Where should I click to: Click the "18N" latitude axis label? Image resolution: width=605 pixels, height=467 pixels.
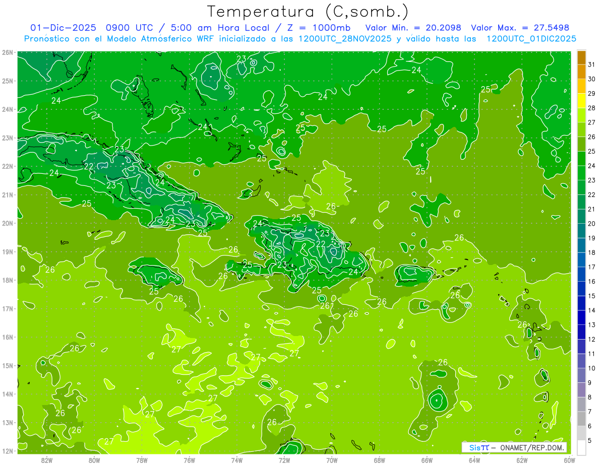point(7,280)
